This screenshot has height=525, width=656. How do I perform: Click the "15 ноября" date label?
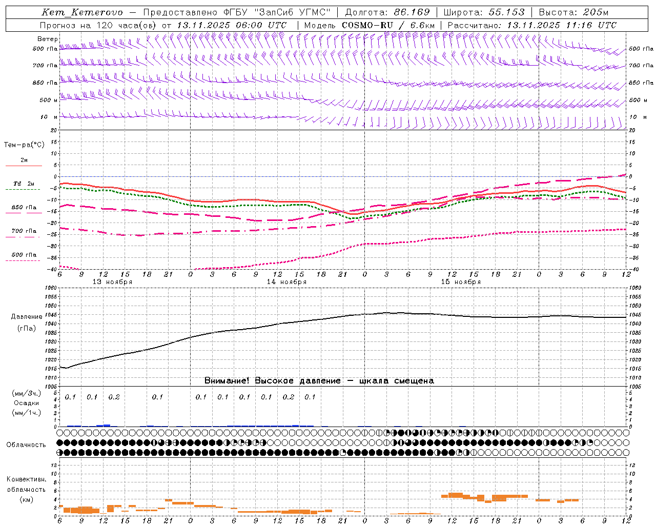pos(461,282)
